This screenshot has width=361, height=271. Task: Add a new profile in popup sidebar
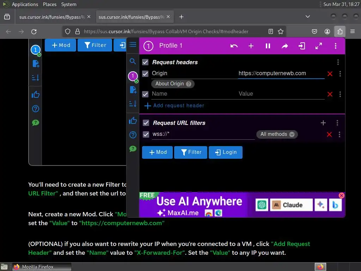133,90
